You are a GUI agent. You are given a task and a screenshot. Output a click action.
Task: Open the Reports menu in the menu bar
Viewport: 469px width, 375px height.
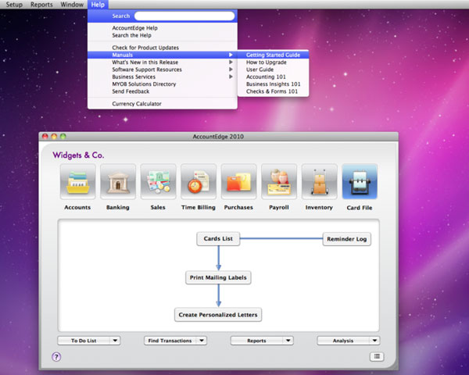41,5
